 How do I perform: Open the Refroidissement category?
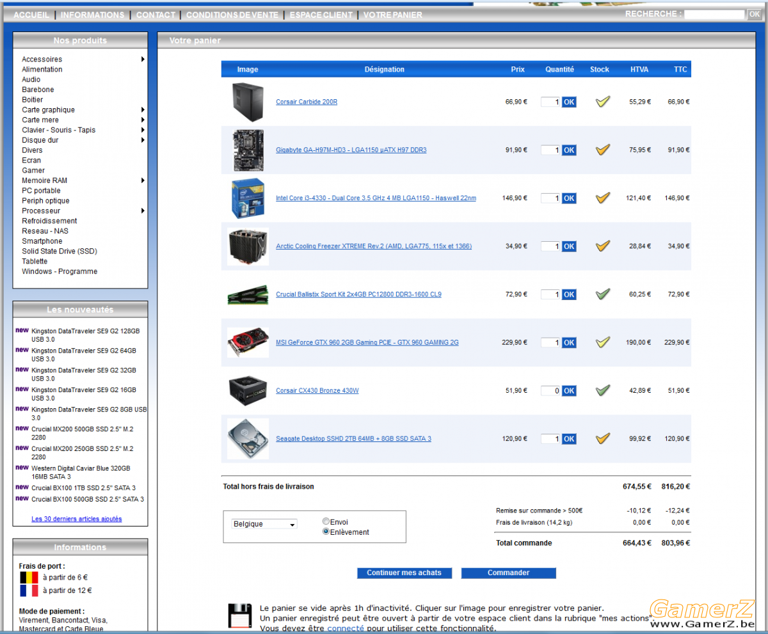tap(49, 221)
